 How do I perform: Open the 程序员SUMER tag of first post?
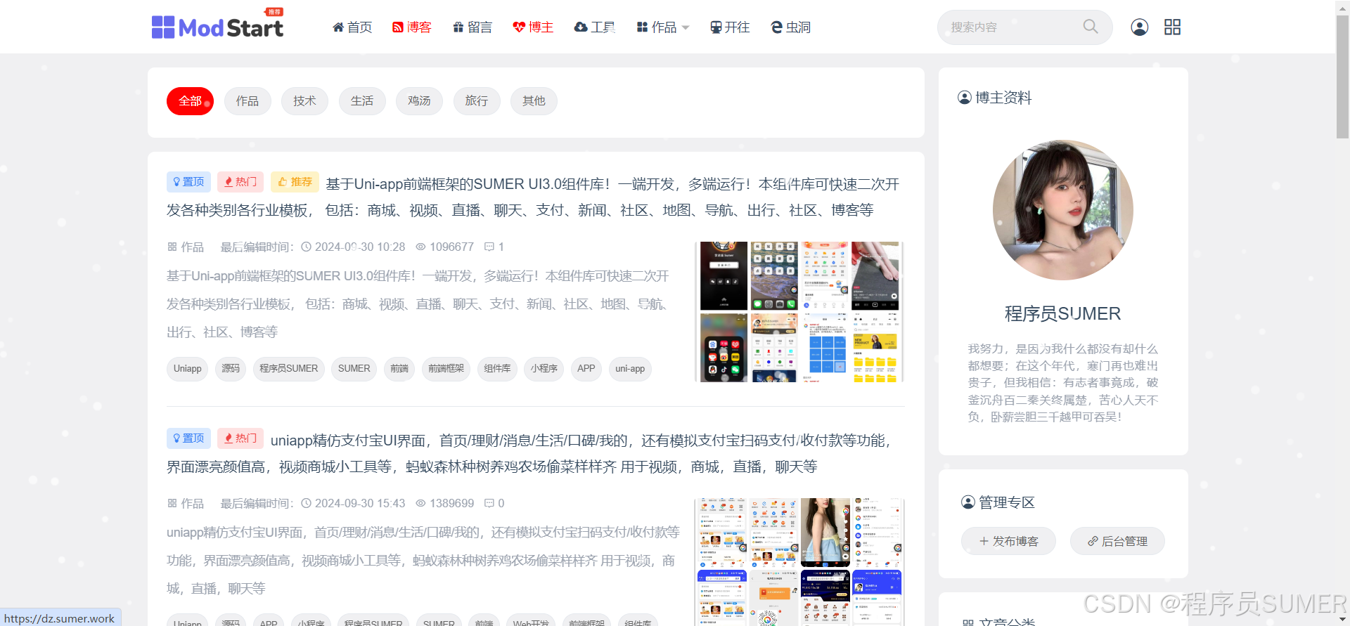288,369
